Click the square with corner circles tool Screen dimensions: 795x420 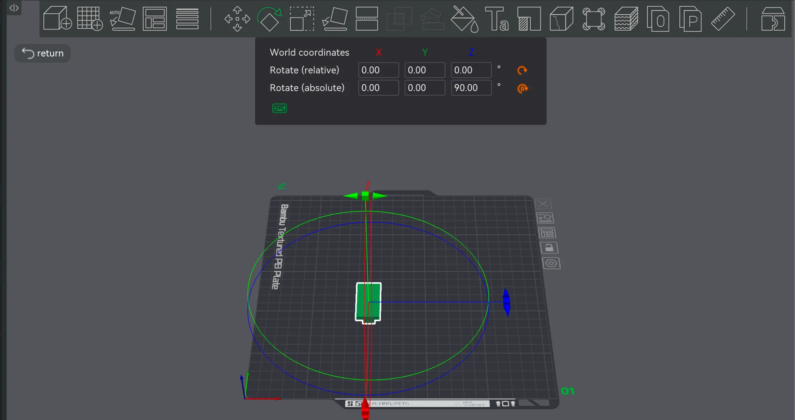coord(594,19)
